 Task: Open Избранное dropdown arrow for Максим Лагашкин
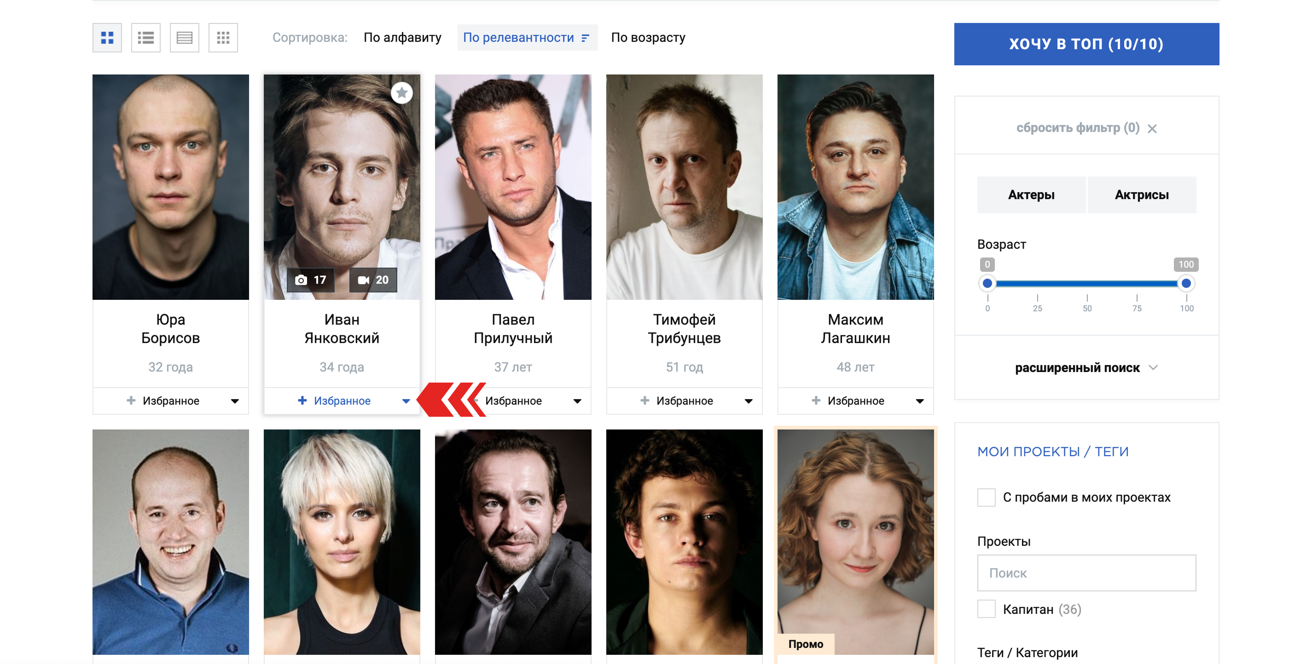click(920, 401)
